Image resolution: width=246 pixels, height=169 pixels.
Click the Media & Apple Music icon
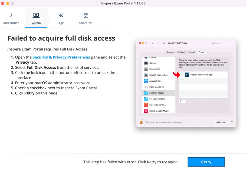pyautogui.click(x=146, y=111)
